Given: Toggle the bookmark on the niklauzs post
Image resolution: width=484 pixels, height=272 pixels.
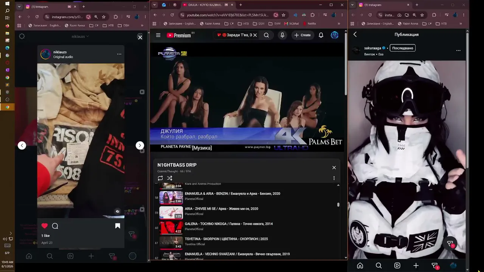Looking at the screenshot, I should [x=118, y=226].
